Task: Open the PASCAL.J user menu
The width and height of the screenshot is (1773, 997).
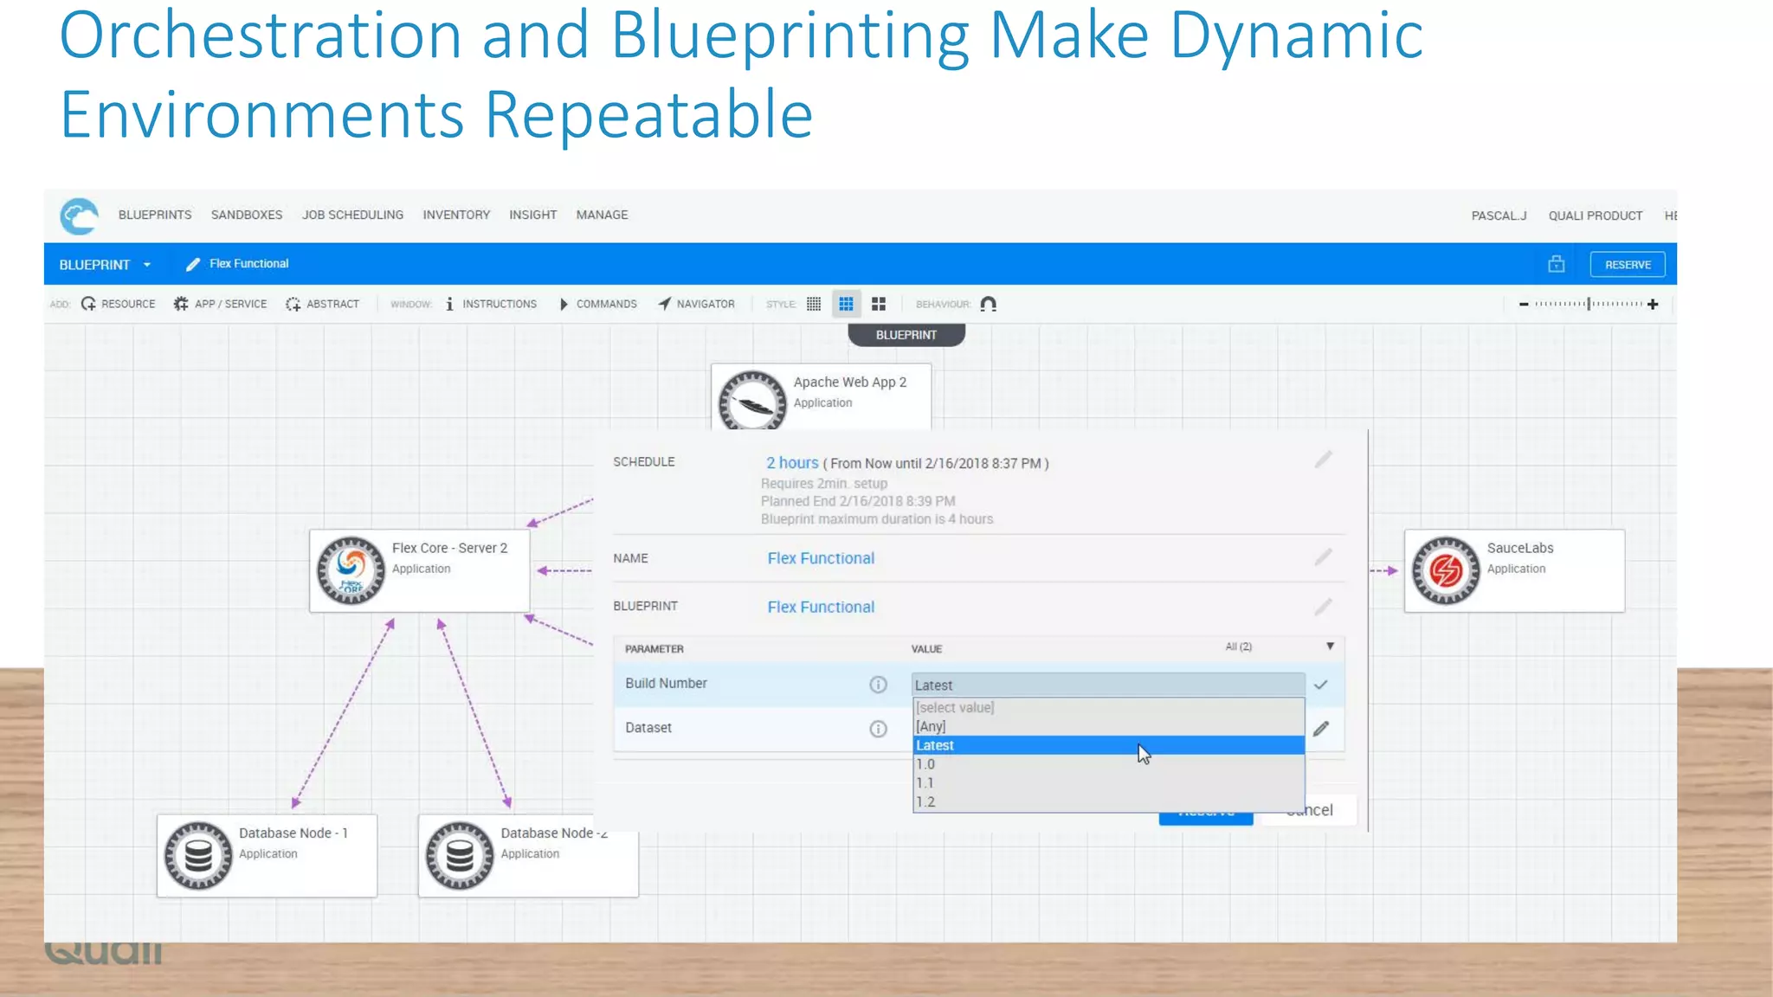Action: tap(1499, 215)
